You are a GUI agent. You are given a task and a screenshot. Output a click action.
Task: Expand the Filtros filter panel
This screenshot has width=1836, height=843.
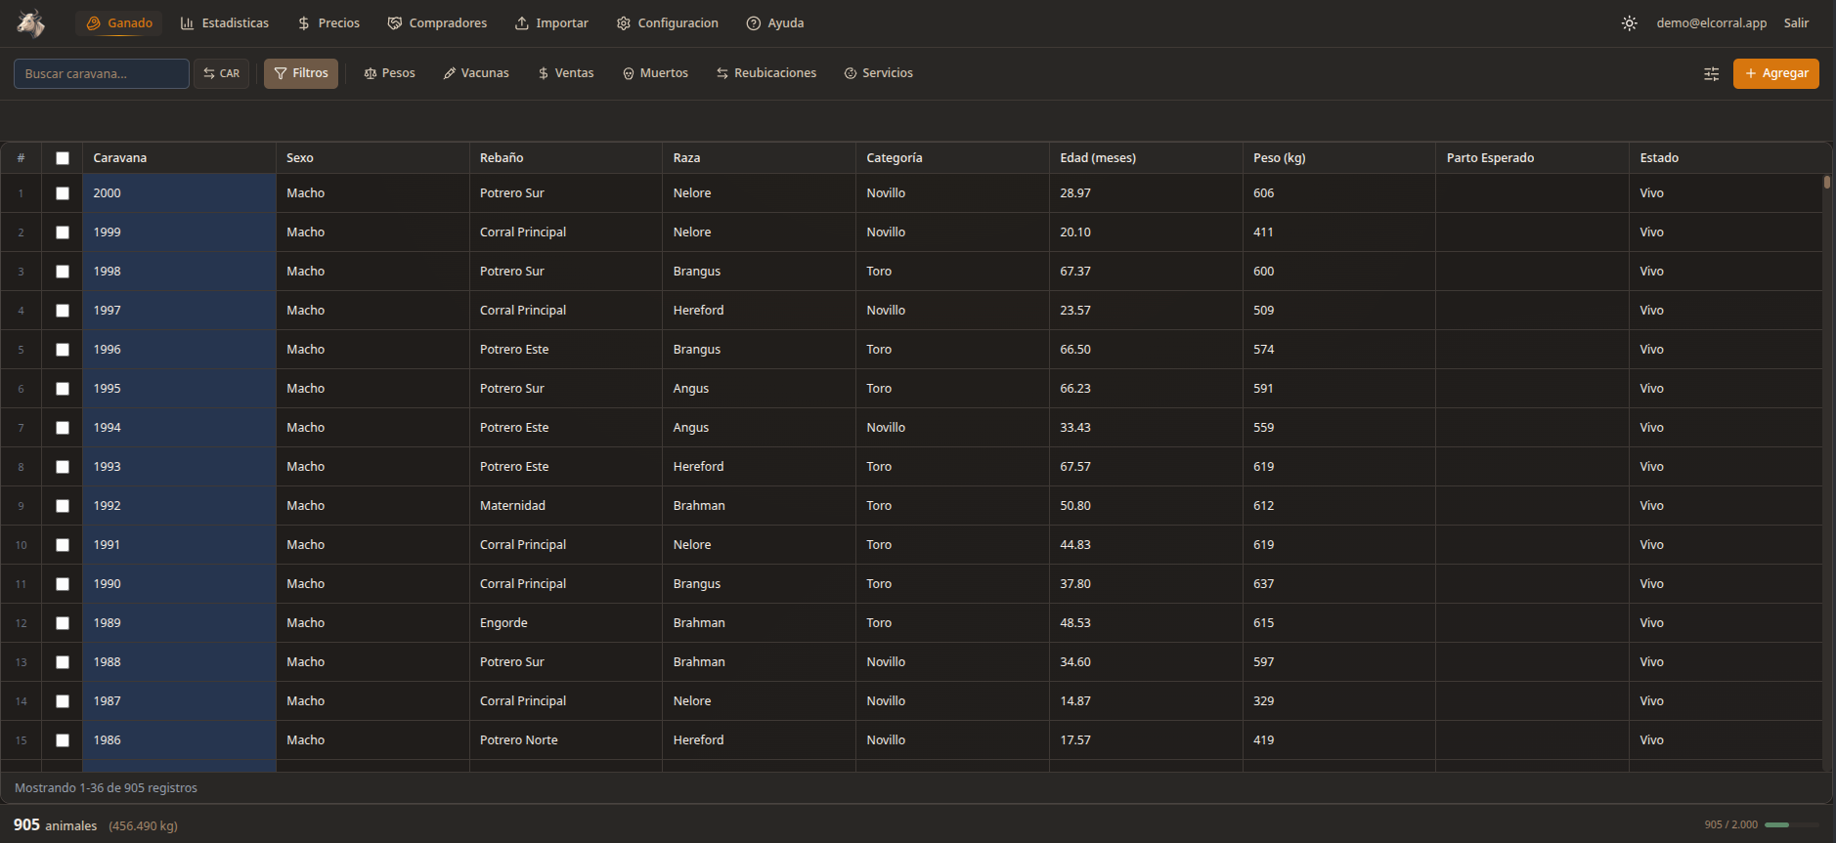[x=301, y=73]
